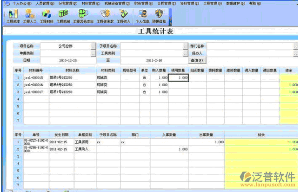Click the 领用数量 cell showing 1.000
The height and width of the screenshot is (192, 300).
tap(178, 78)
